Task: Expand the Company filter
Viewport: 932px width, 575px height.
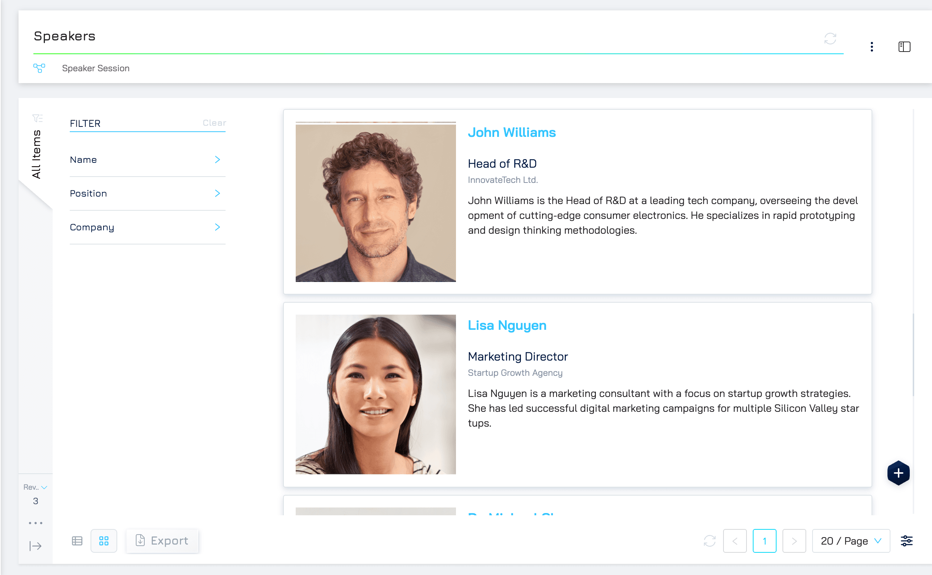Action: (148, 227)
